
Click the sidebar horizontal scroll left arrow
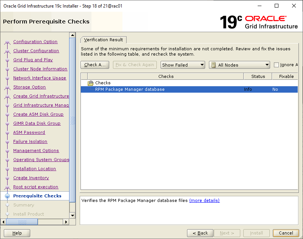[3, 222]
